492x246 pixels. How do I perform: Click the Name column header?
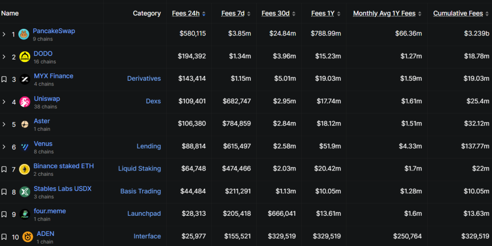(10, 13)
